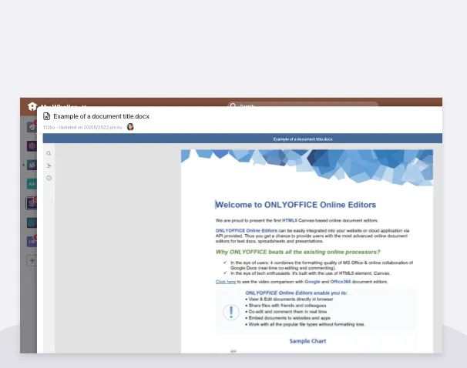Image resolution: width=467 pixels, height=368 pixels.
Task: Open the search tool in document viewer sidebar
Action: point(49,153)
